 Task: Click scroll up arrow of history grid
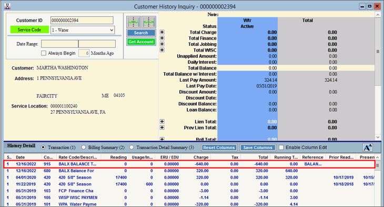378,157
